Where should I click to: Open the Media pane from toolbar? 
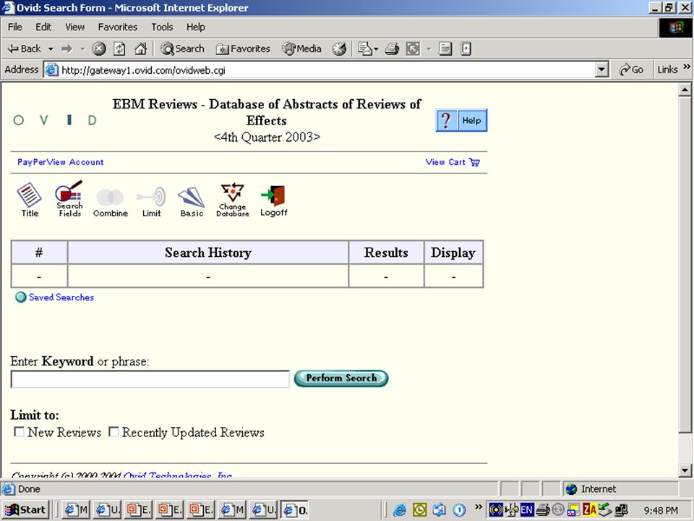(302, 48)
